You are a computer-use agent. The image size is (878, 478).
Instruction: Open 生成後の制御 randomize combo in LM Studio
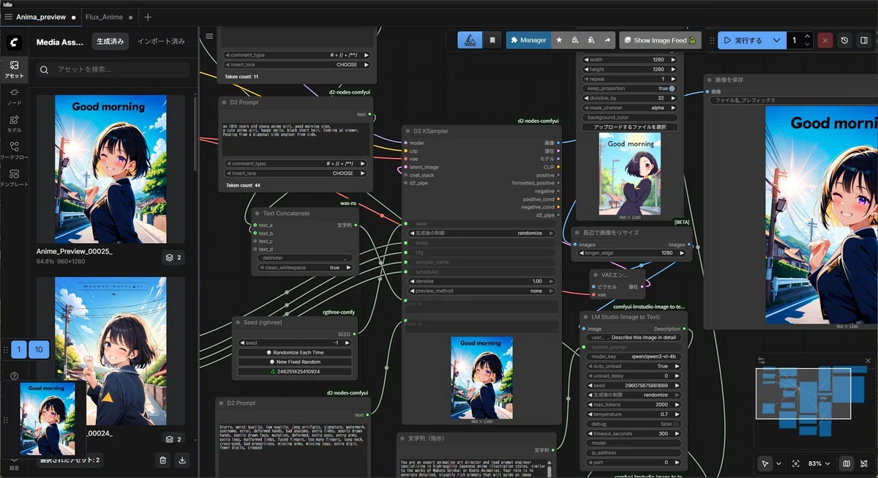(634, 395)
